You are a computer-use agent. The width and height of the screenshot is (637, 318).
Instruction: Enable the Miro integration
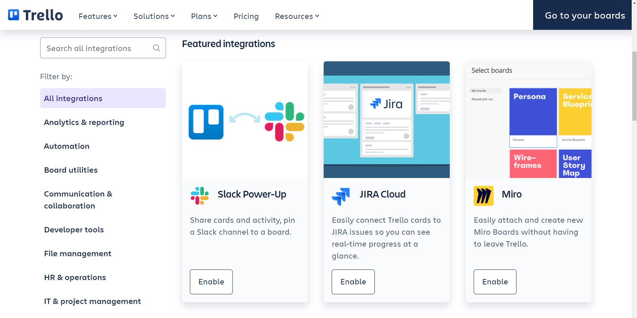[495, 282]
